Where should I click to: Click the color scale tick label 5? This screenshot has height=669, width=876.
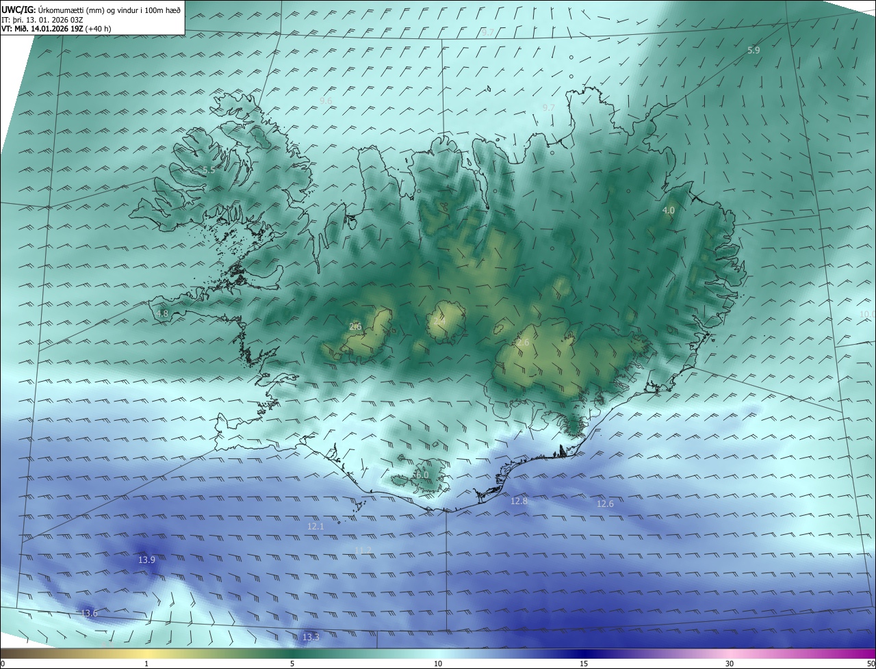click(292, 664)
